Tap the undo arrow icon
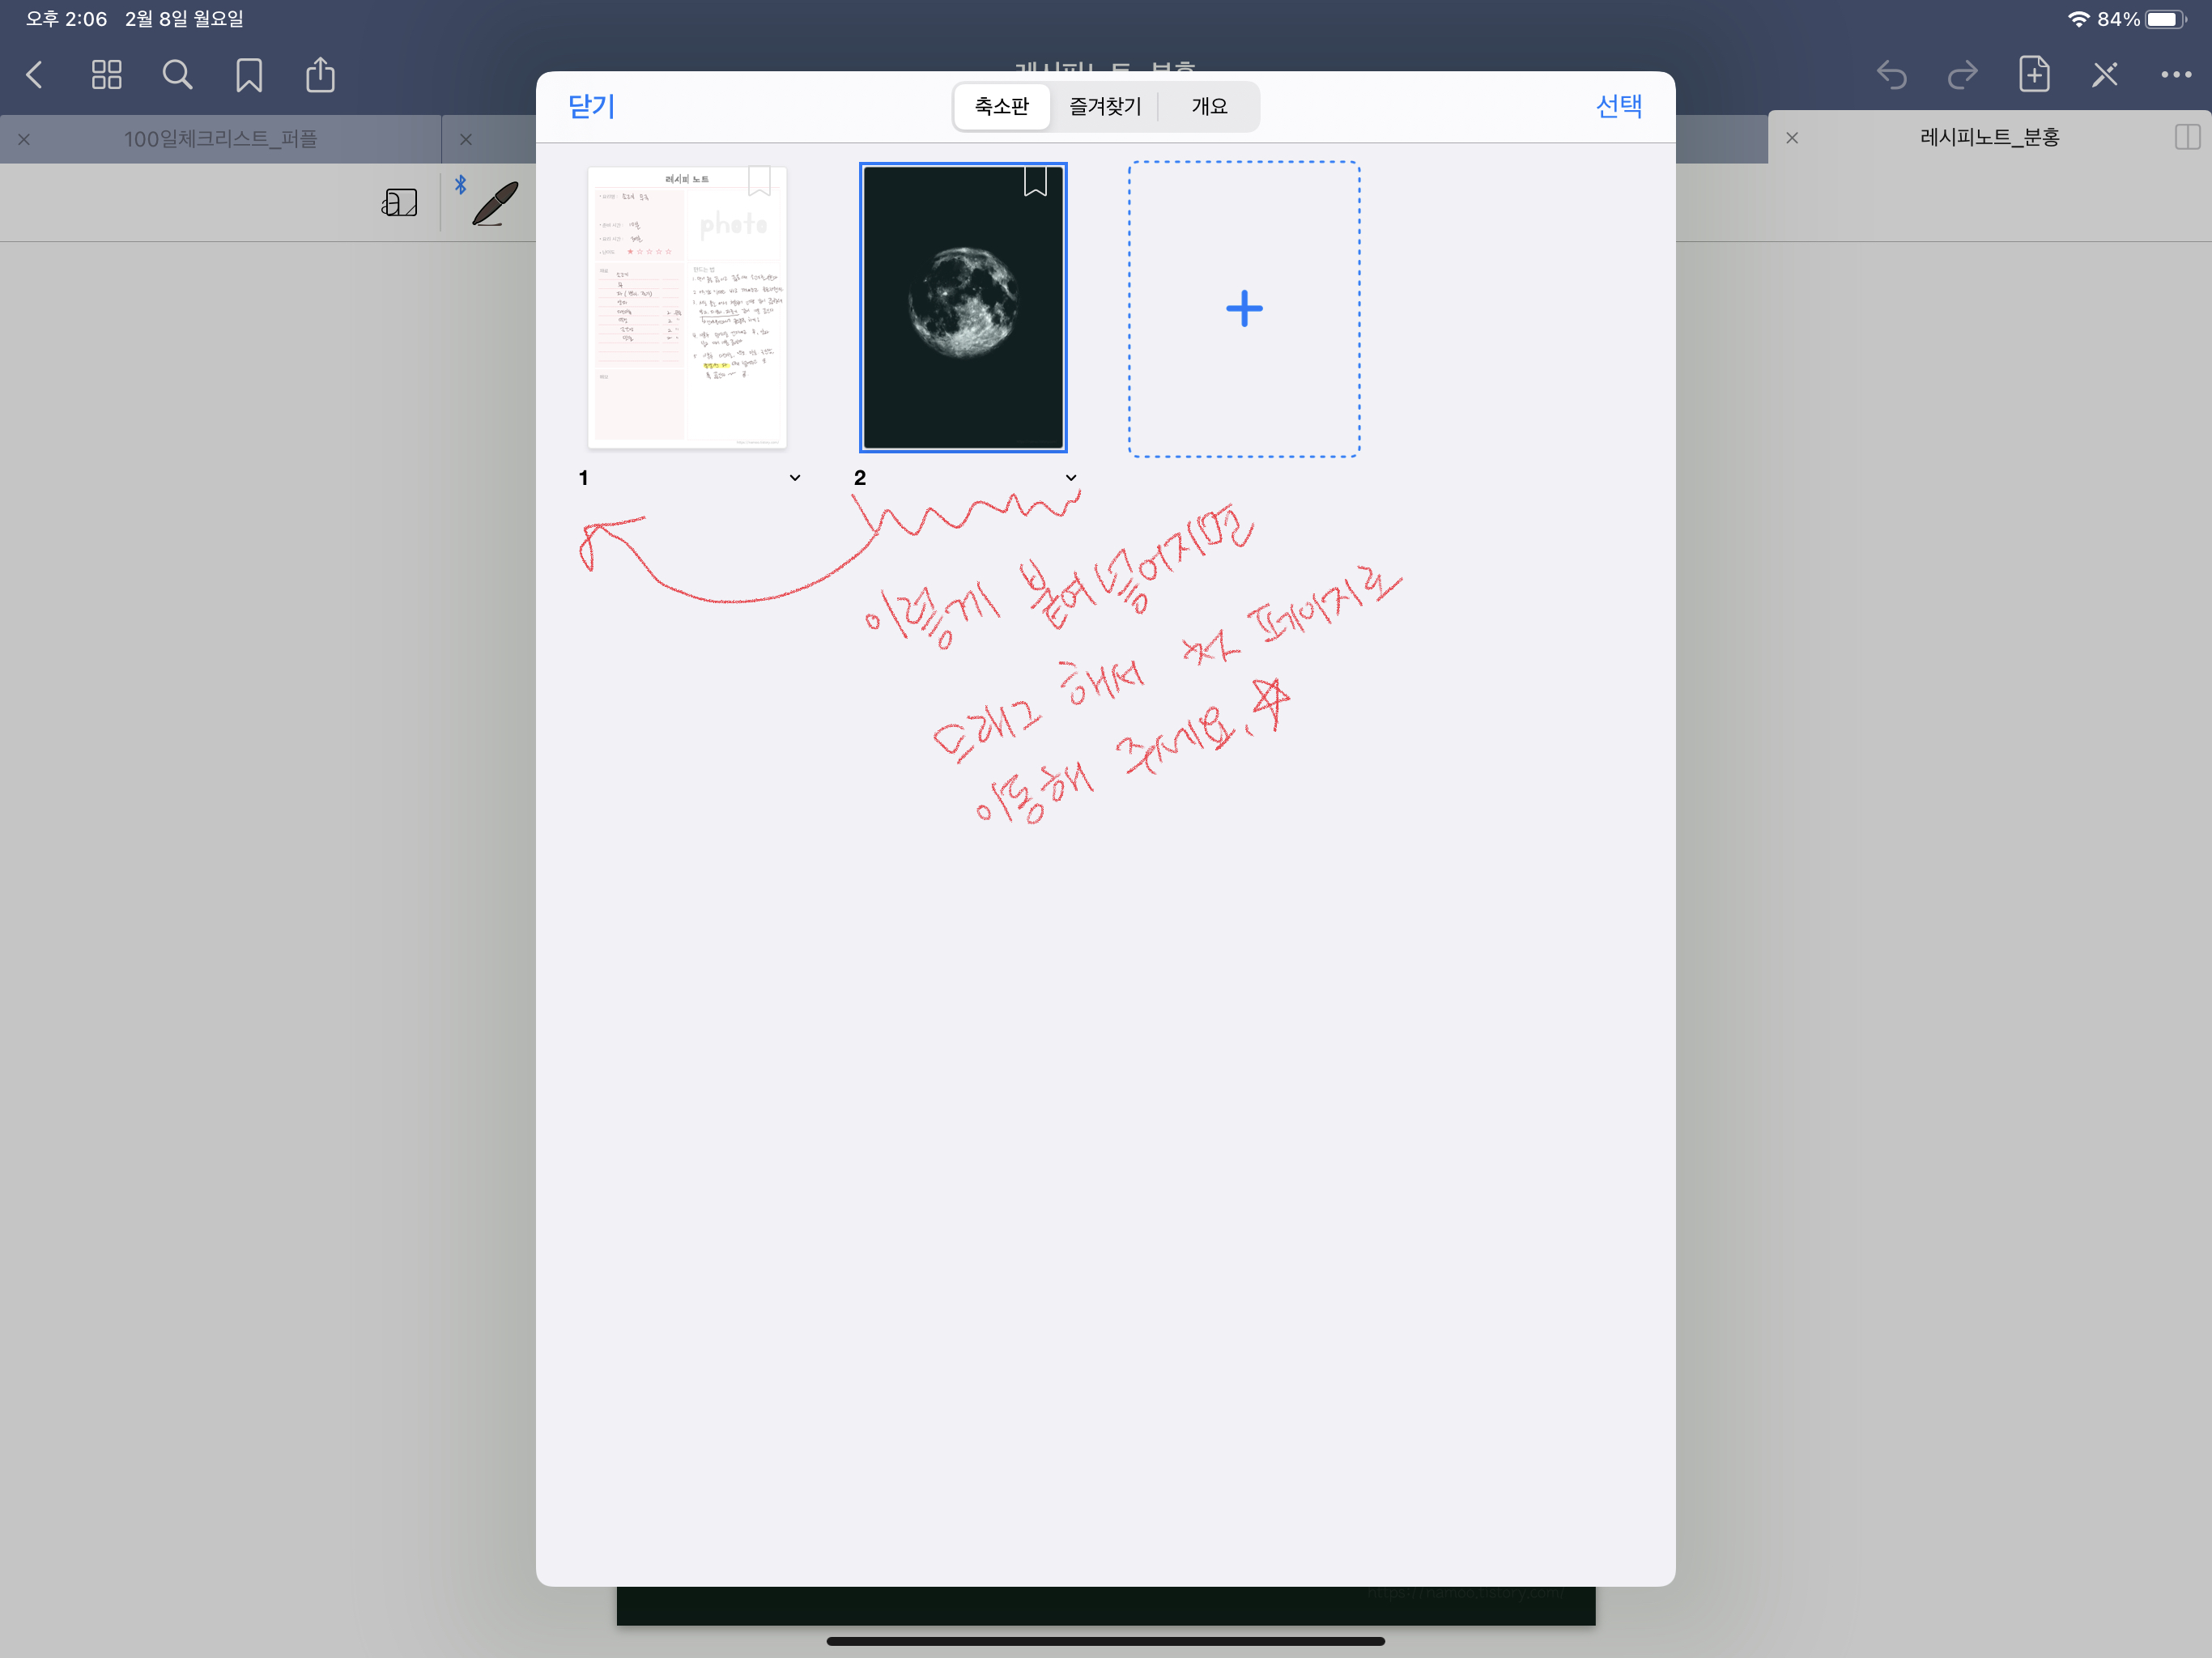The width and height of the screenshot is (2212, 1658). (1891, 75)
